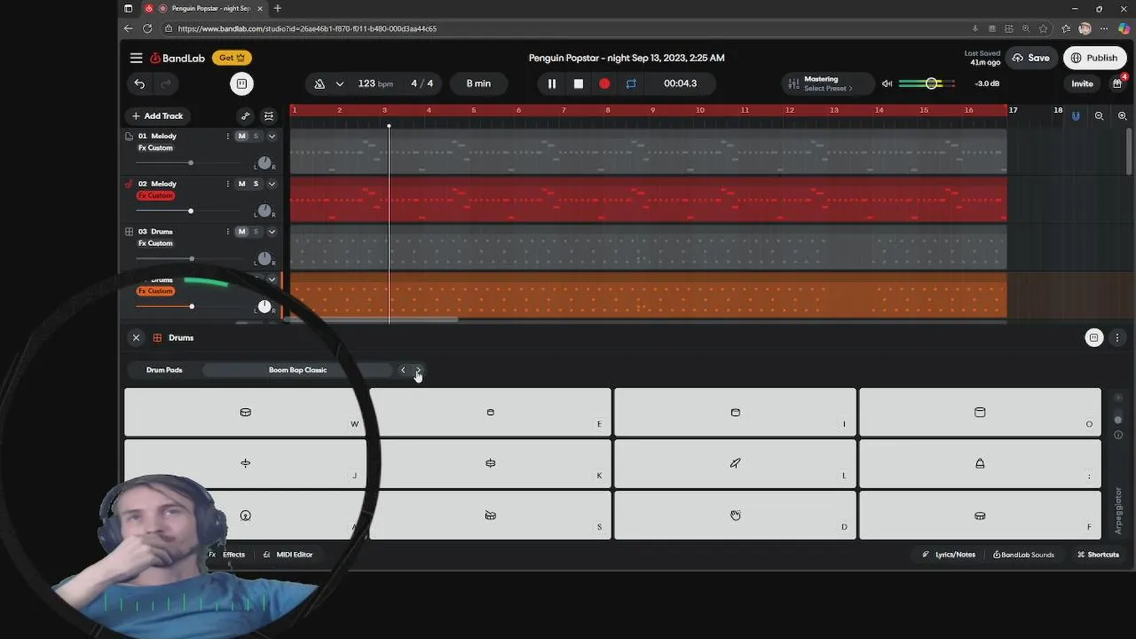Mute the 02 Melody track
1136x639 pixels.
point(241,184)
